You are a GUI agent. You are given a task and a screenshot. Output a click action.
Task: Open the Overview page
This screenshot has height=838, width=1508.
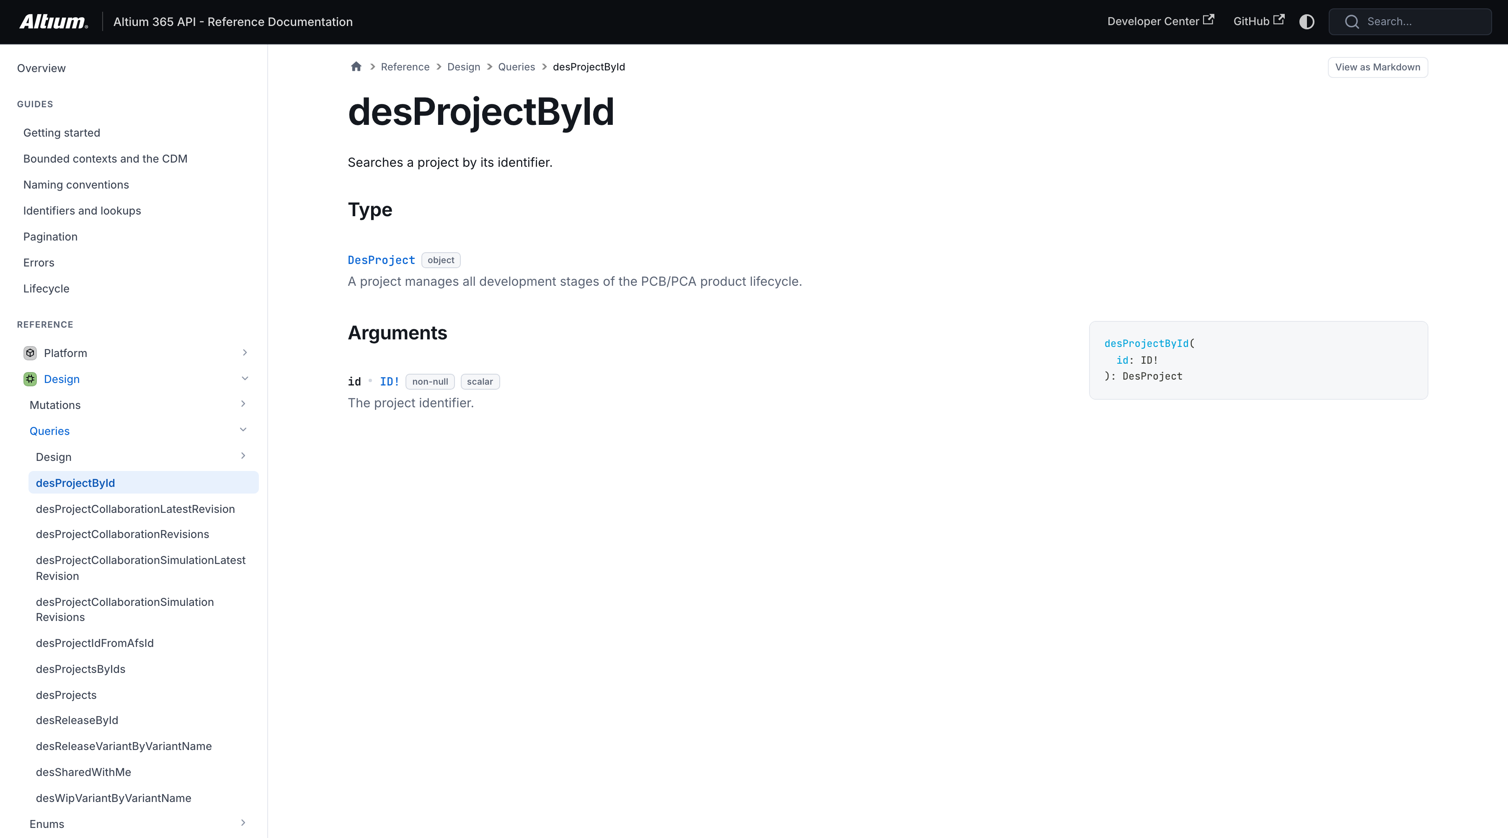[41, 69]
